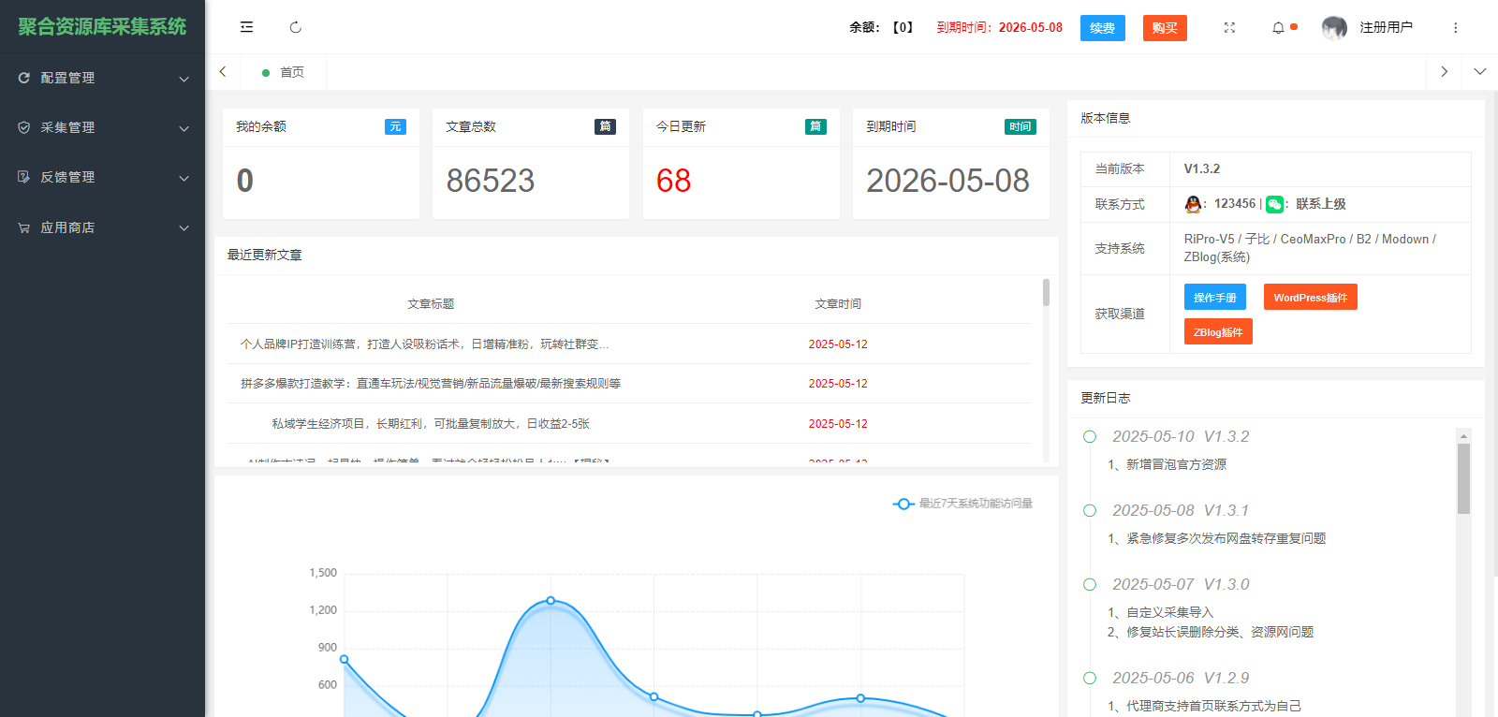Click changelog entry 2025-05-10 V1.3.2
Image resolution: width=1498 pixels, height=717 pixels.
tap(1181, 436)
